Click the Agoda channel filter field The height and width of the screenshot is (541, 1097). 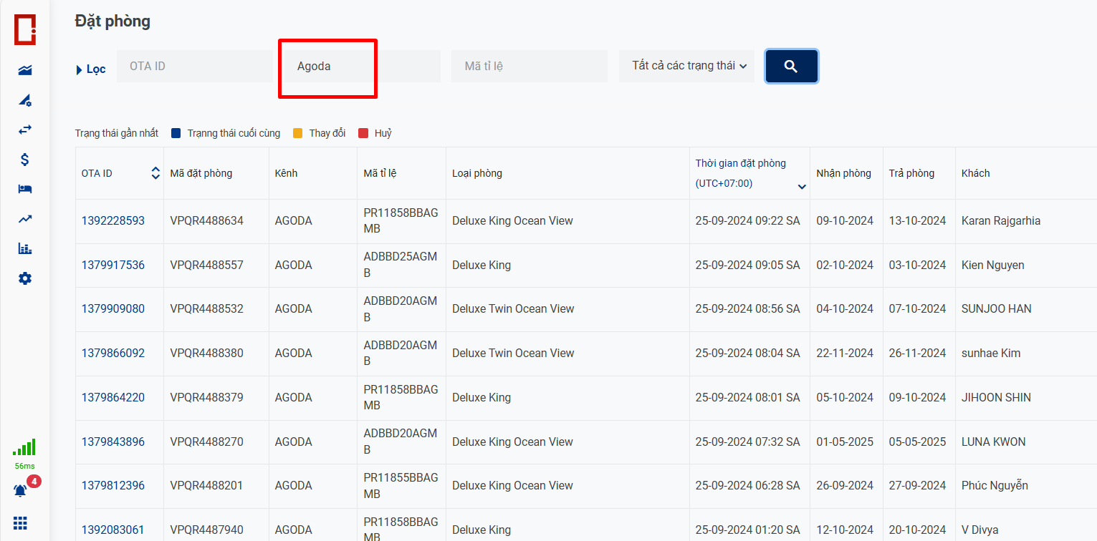click(358, 66)
